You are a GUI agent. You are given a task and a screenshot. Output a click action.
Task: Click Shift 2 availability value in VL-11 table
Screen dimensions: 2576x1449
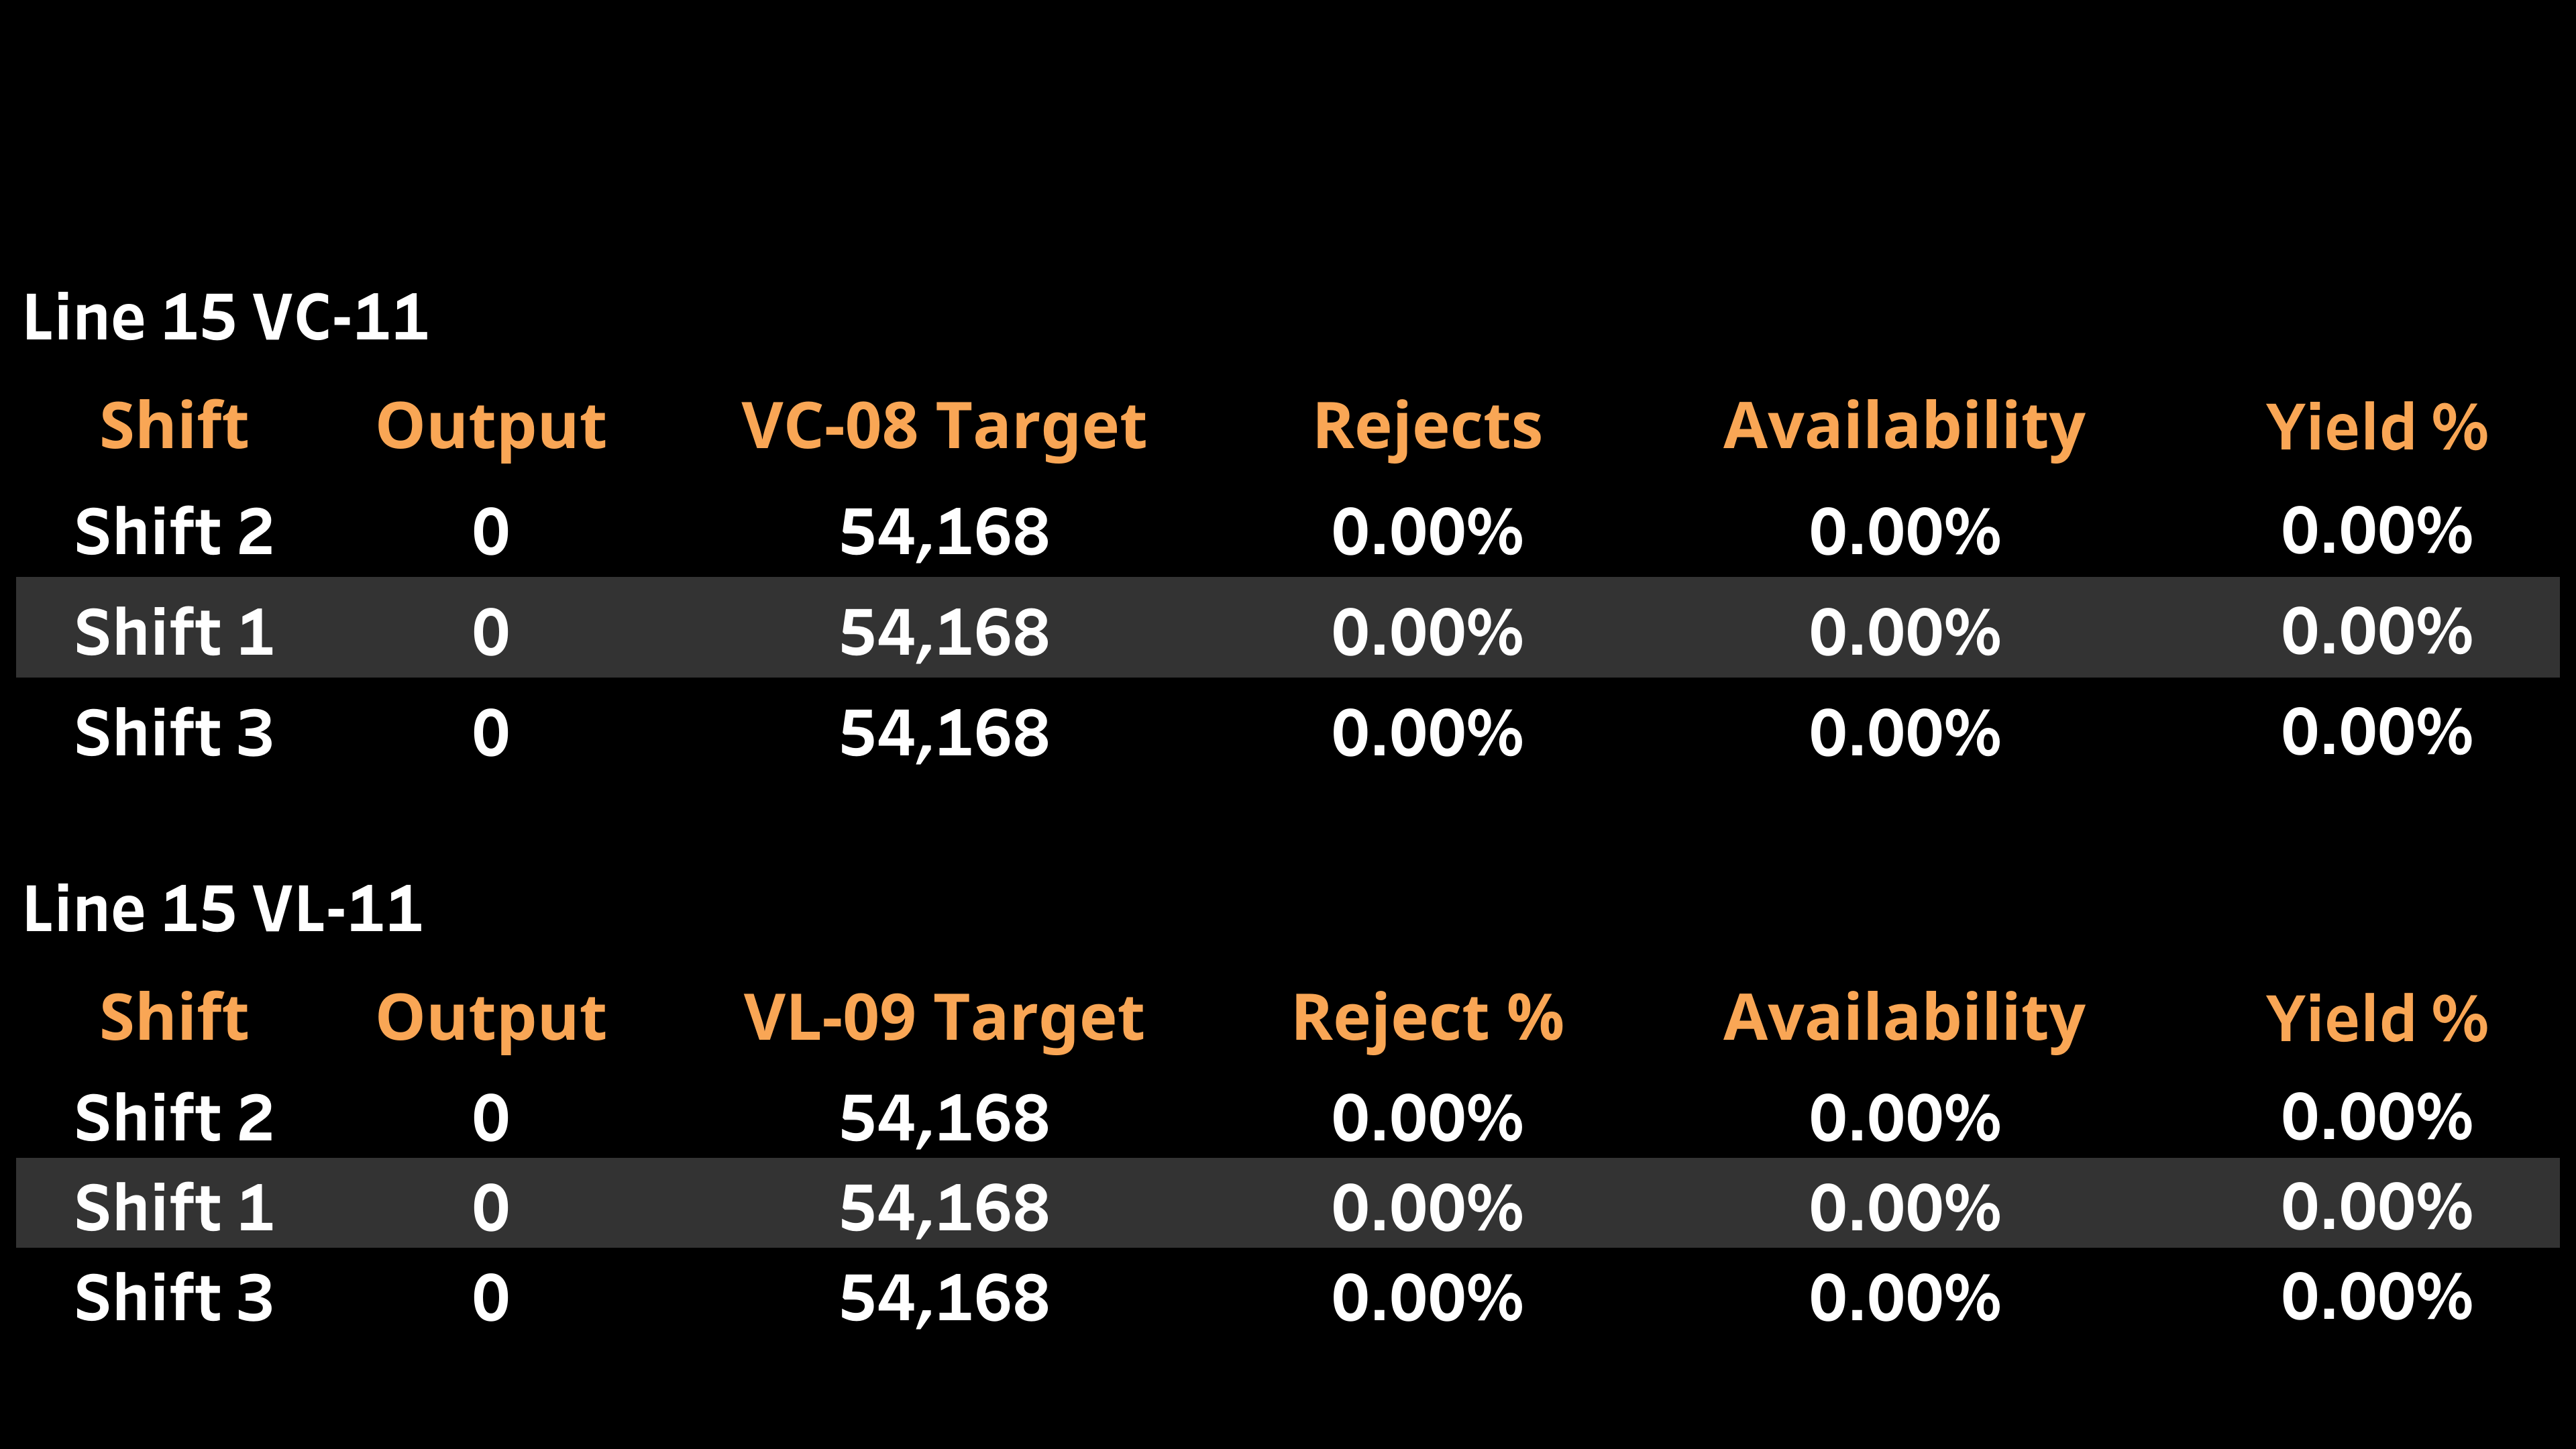pyautogui.click(x=1904, y=1118)
